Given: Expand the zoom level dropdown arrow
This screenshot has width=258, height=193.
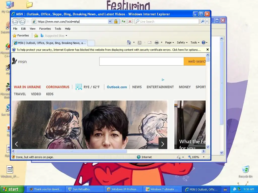Looking at the screenshot, I should click(204, 157).
